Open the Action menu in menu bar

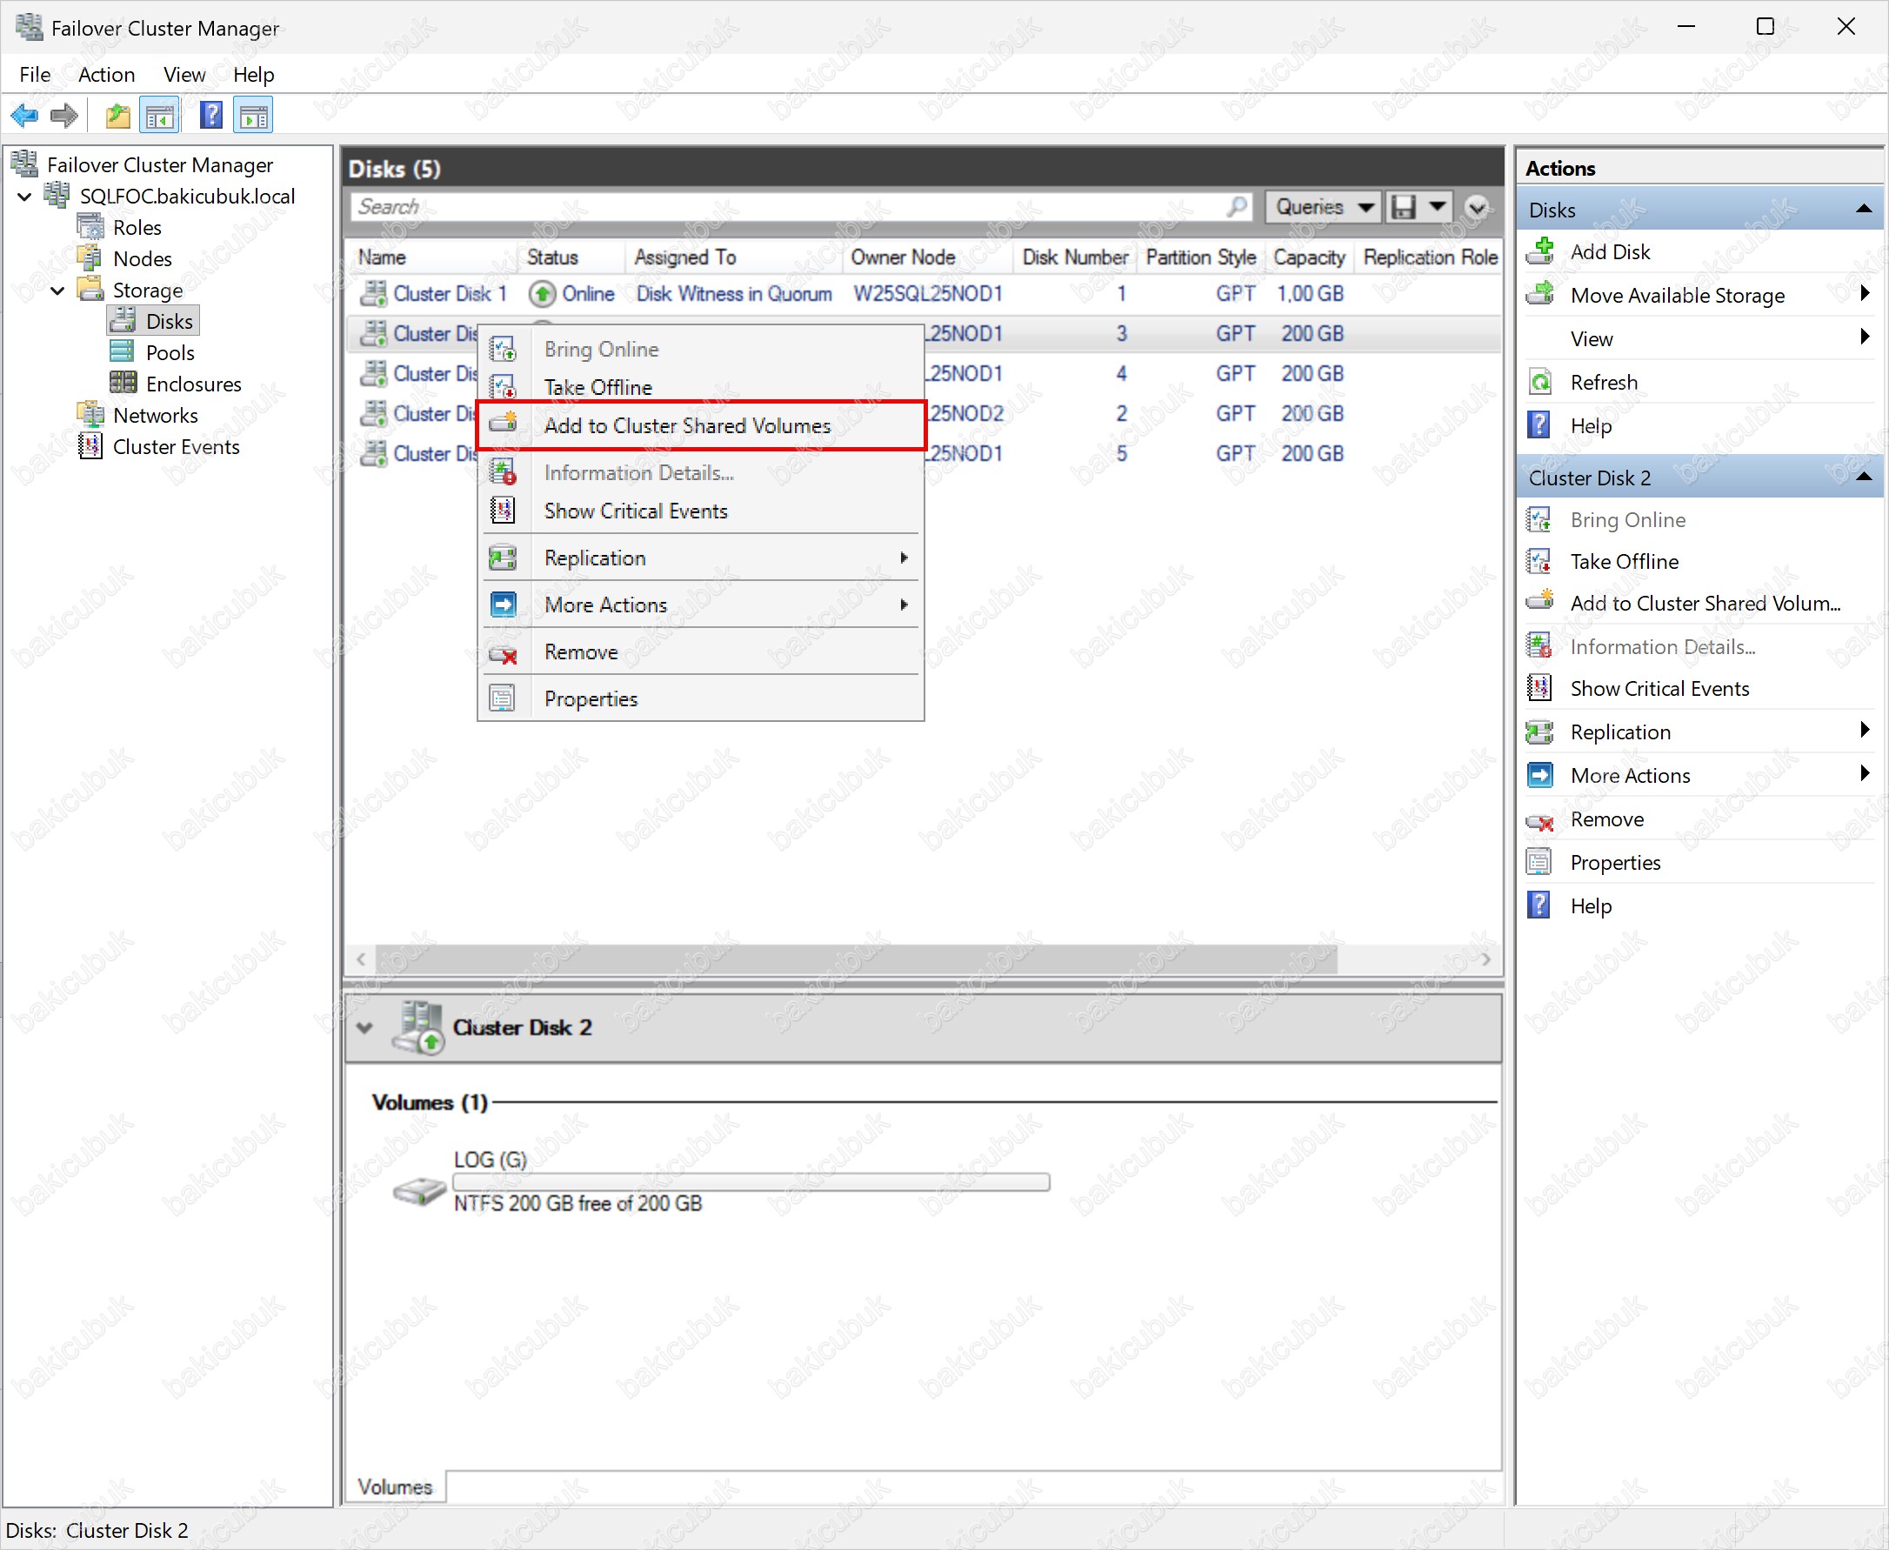click(x=106, y=74)
